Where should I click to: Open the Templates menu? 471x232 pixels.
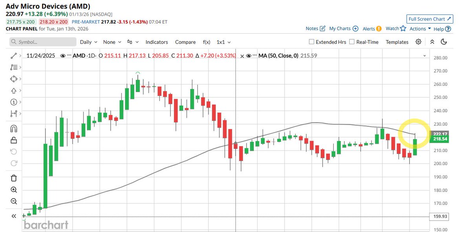[397, 42]
